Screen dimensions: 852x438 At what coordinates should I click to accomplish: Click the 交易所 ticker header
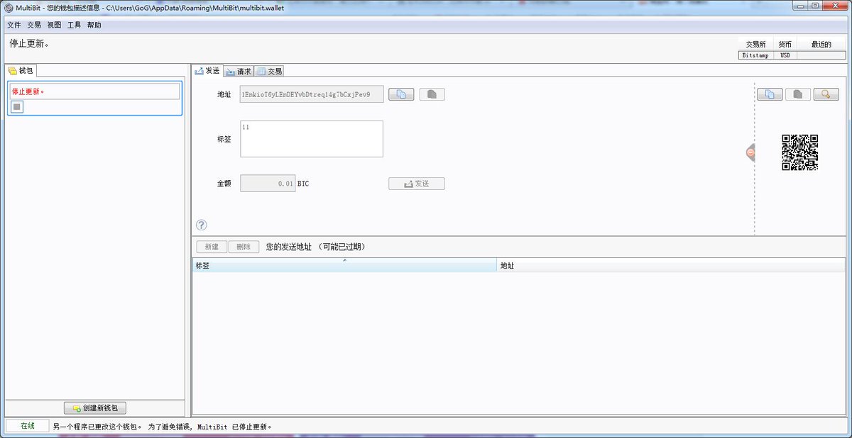755,45
